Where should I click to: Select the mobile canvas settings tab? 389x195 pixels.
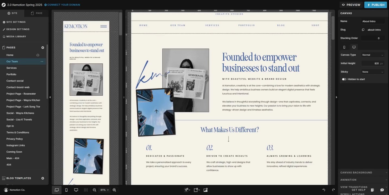[344, 47]
